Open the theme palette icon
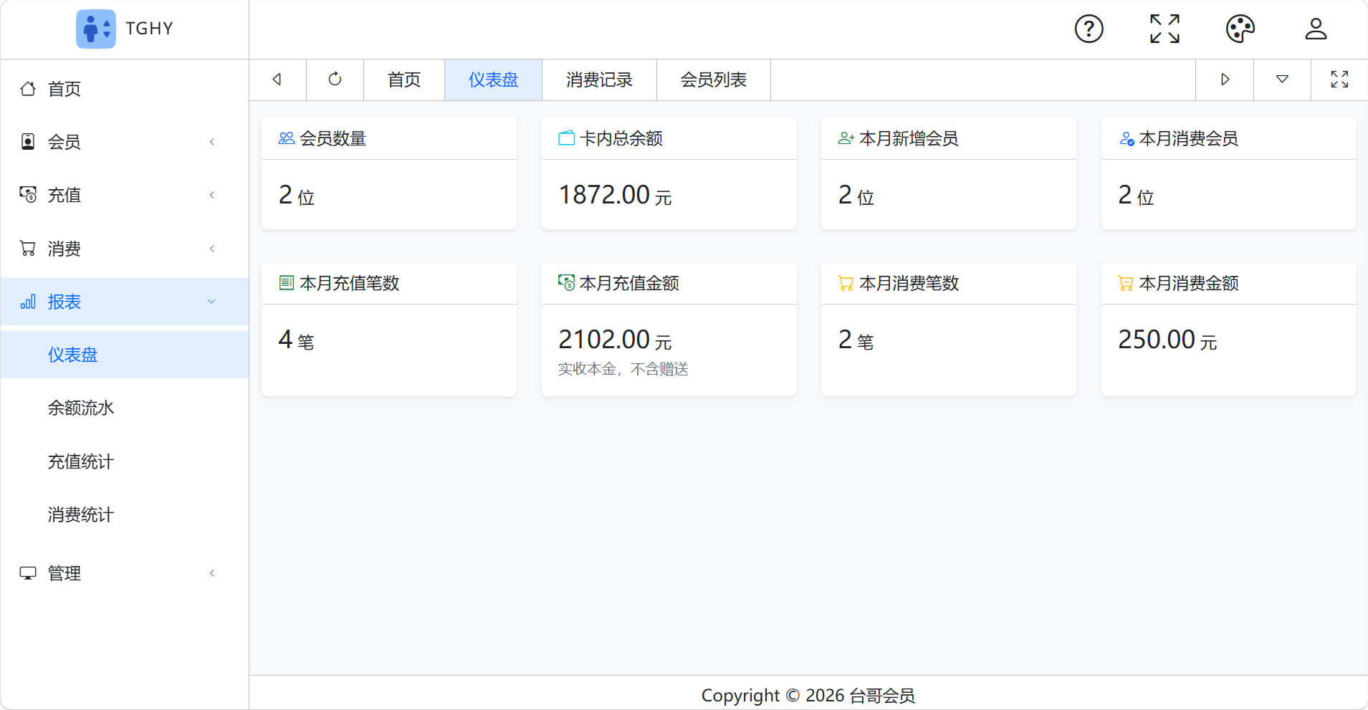 [x=1240, y=29]
